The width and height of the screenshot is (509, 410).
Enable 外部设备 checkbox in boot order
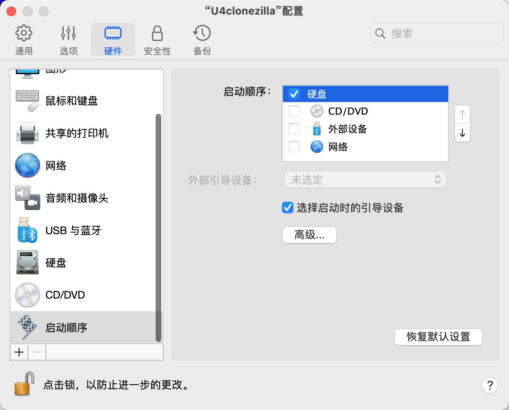[294, 129]
